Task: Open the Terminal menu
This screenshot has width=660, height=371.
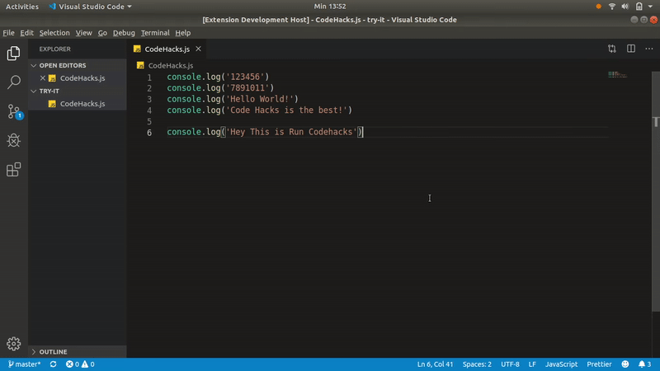Action: click(x=155, y=33)
